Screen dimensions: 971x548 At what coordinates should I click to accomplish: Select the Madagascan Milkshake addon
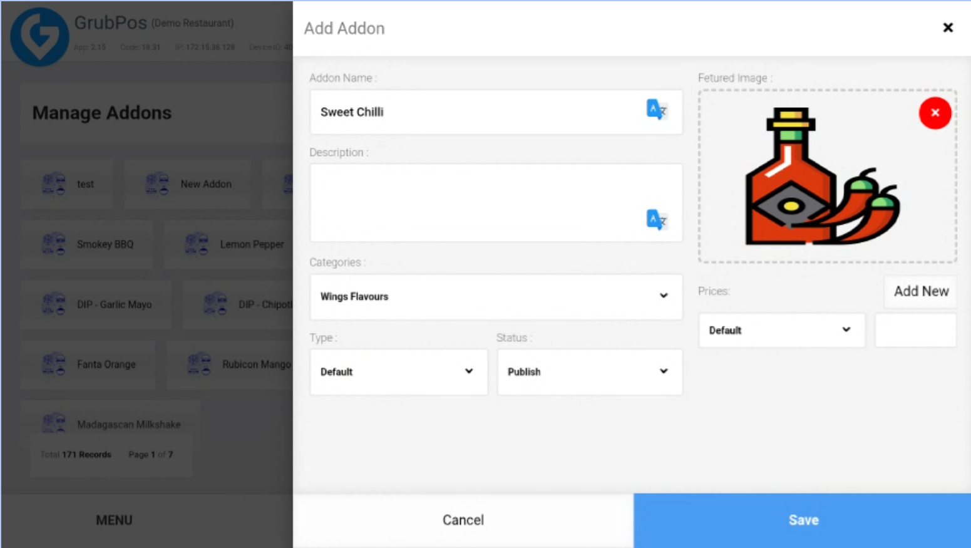pyautogui.click(x=111, y=424)
